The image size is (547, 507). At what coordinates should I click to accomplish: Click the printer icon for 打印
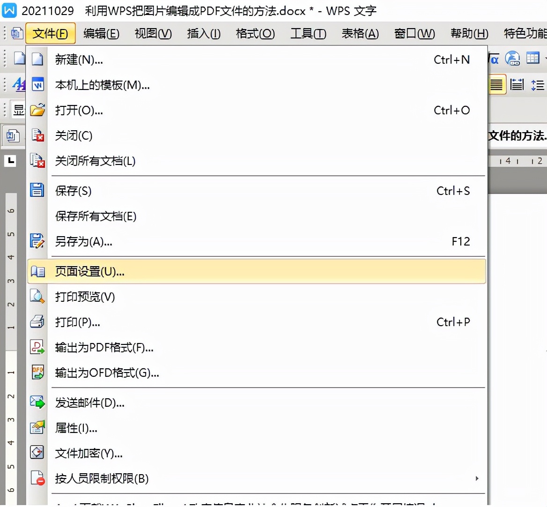point(37,322)
